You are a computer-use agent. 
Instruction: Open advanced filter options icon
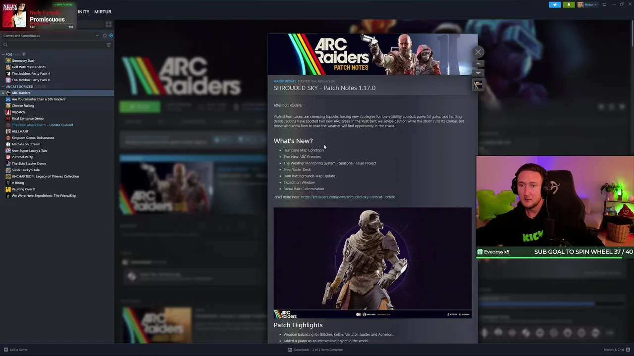pyautogui.click(x=108, y=45)
